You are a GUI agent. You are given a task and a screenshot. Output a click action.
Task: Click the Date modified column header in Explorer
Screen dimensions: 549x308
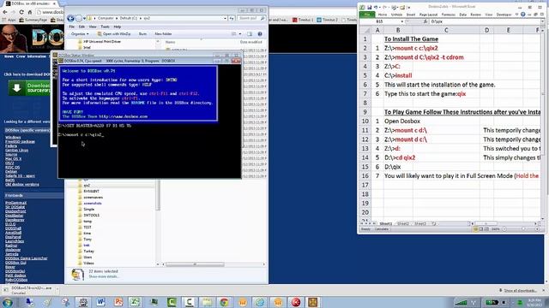pos(251,42)
